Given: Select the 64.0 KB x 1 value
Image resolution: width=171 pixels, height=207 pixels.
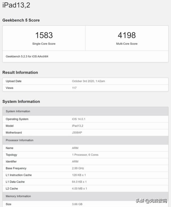Looking at the screenshot, I should tap(79, 182).
